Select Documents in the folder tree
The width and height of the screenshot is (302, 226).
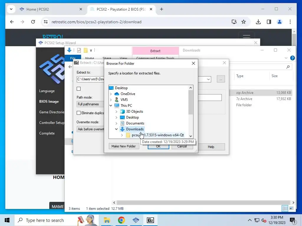click(x=135, y=123)
